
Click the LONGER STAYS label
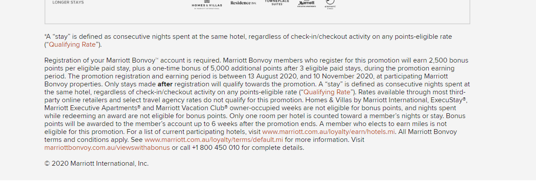68,2
